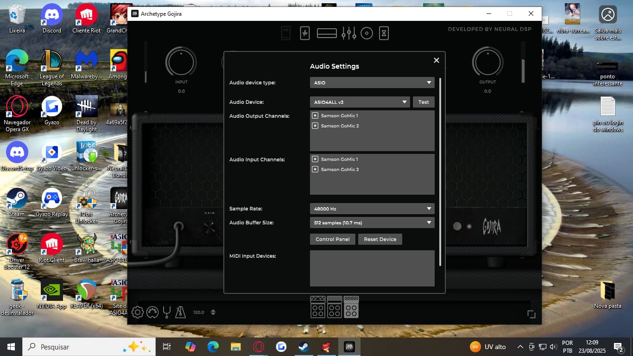Click the volume speaker tray icon
The height and width of the screenshot is (356, 633).
[x=553, y=347]
